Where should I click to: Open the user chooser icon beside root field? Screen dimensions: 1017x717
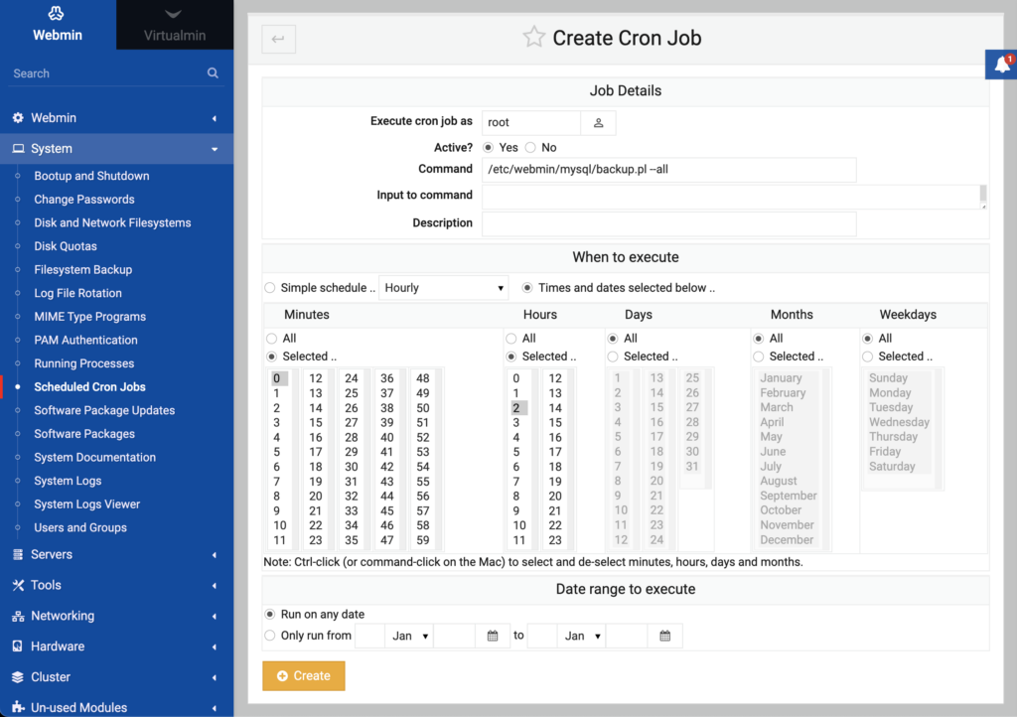[x=597, y=122]
